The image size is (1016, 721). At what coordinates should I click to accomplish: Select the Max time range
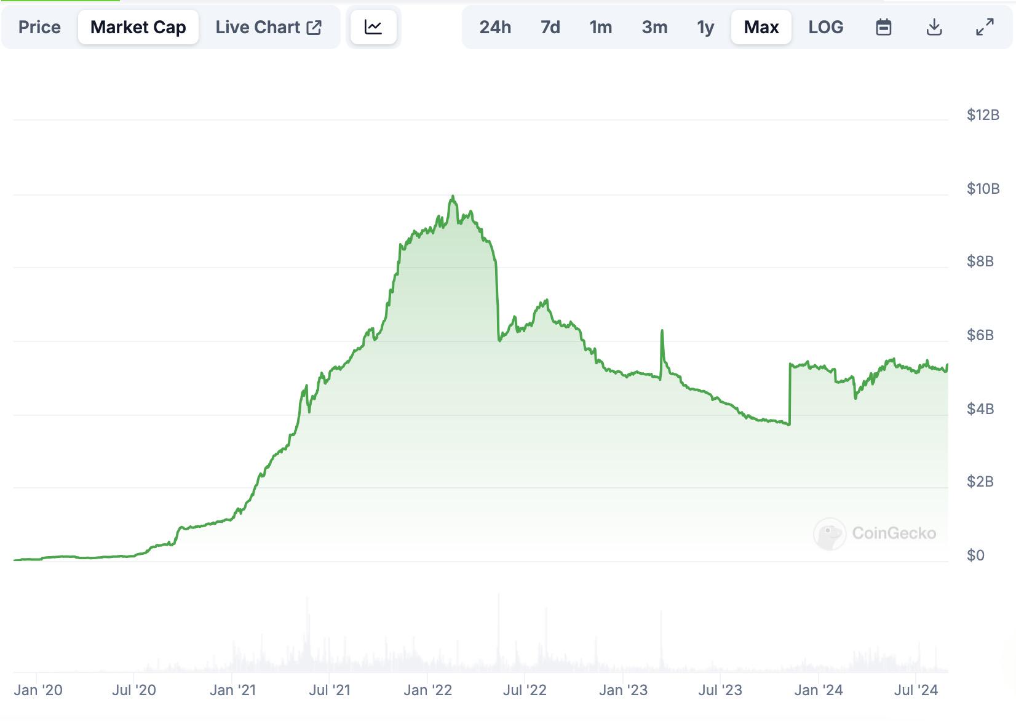coord(761,27)
